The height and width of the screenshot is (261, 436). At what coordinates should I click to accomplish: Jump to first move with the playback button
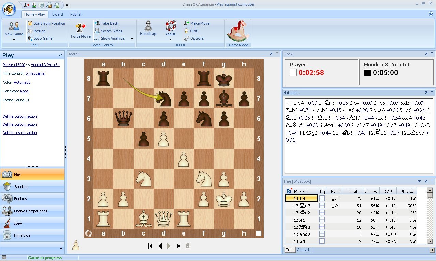coord(150,246)
